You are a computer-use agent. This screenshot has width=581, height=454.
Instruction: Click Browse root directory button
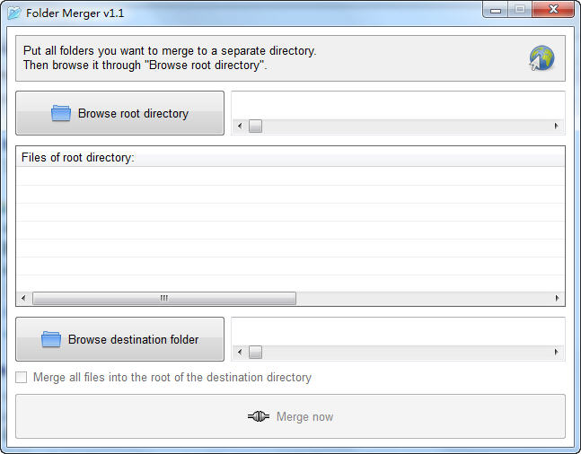click(x=119, y=113)
